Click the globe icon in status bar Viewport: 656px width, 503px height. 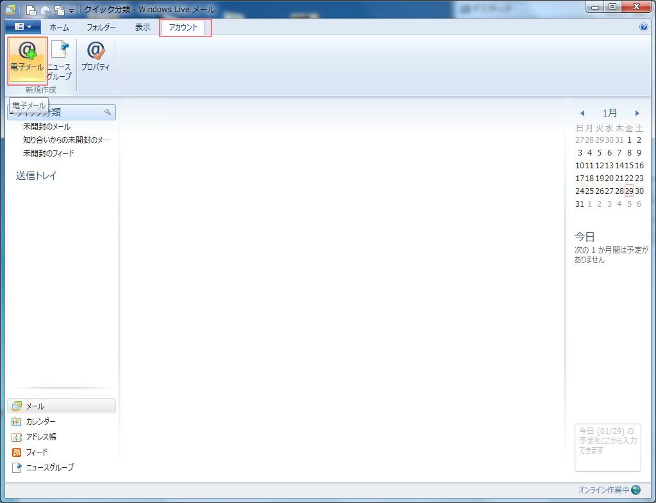coord(636,490)
